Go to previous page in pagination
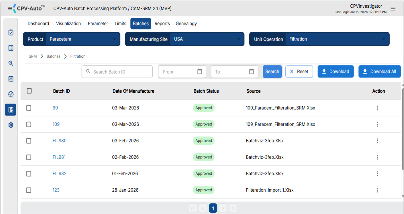Image resolution: width=404 pixels, height=214 pixels. click(203, 208)
